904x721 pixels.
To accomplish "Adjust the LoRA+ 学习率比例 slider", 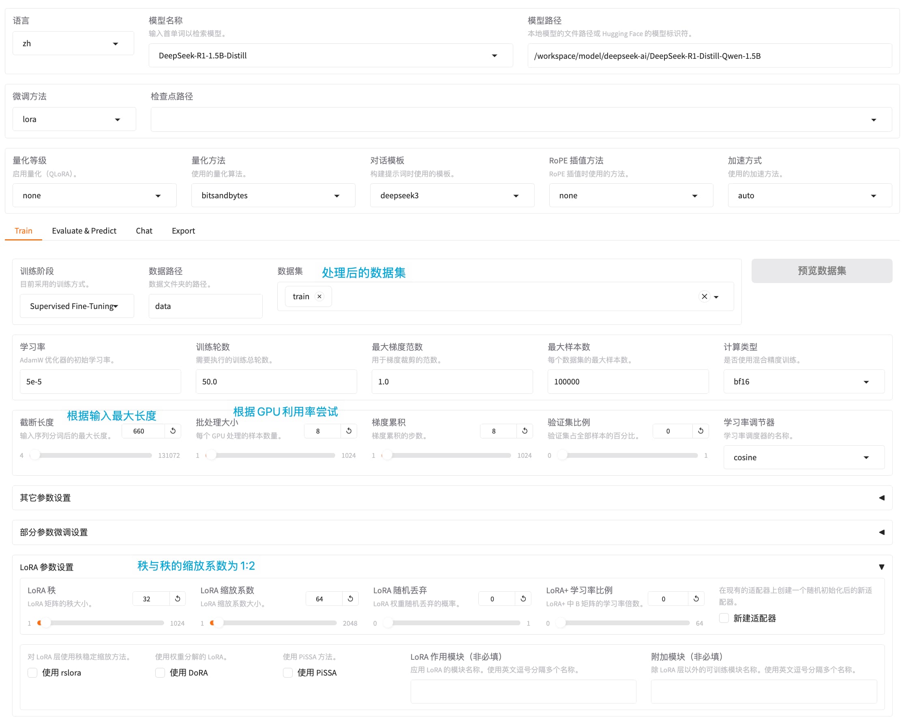I will click(x=623, y=623).
